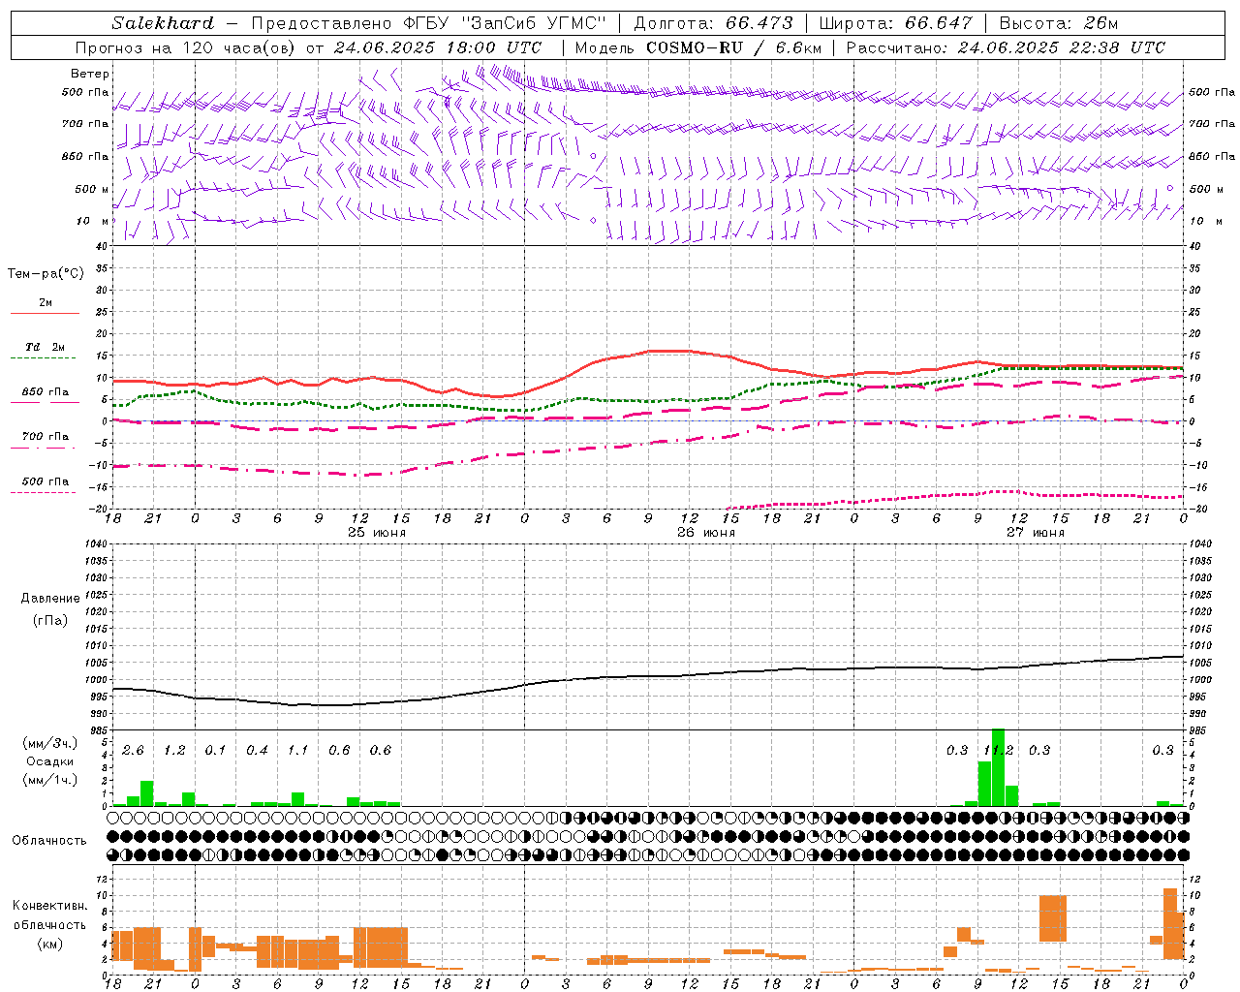Click the Ветер section label
Screen dimensions: 1240x992
tap(90, 74)
